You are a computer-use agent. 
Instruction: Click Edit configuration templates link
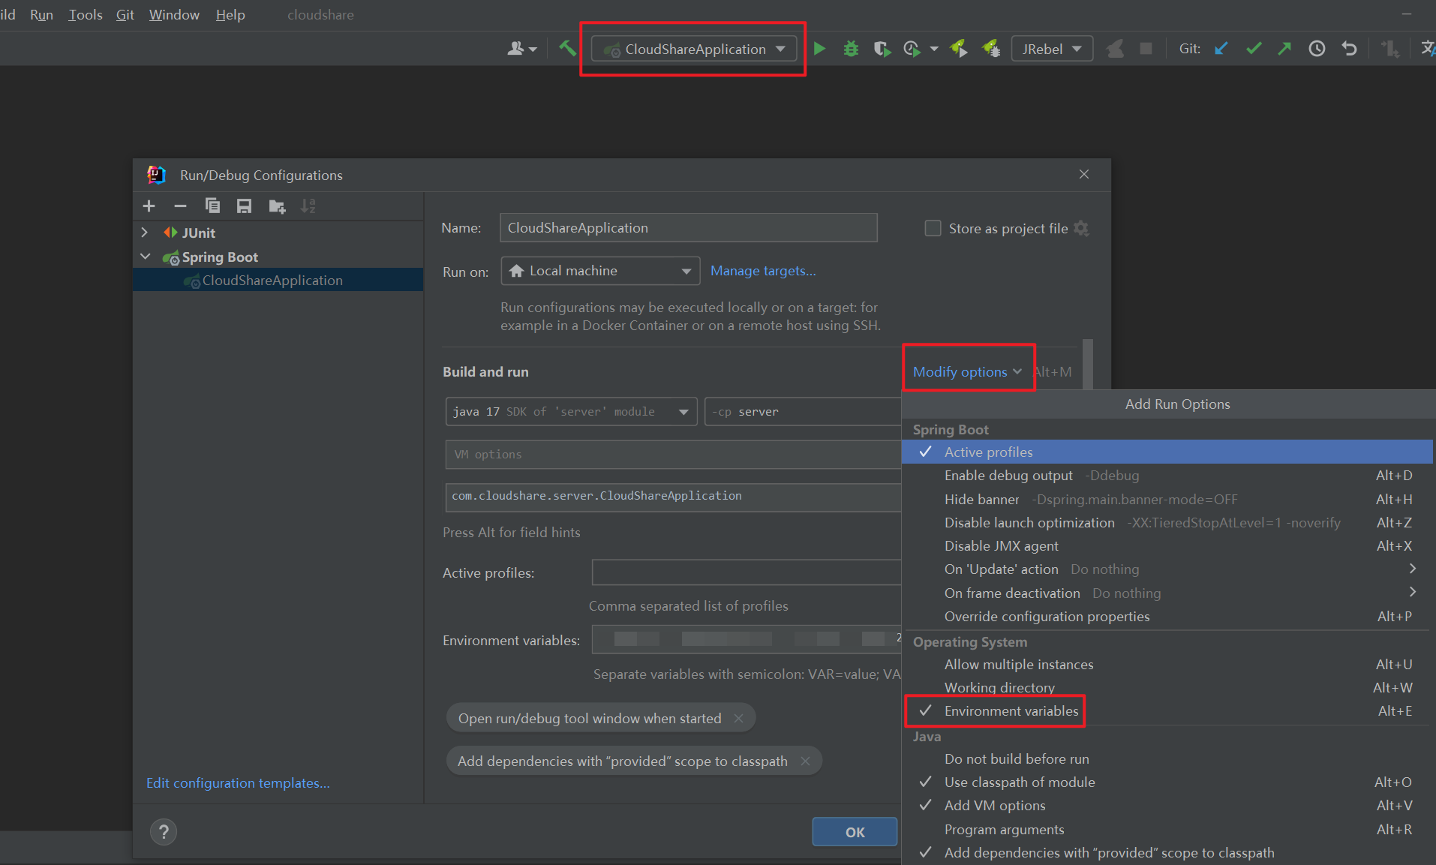[x=238, y=782]
